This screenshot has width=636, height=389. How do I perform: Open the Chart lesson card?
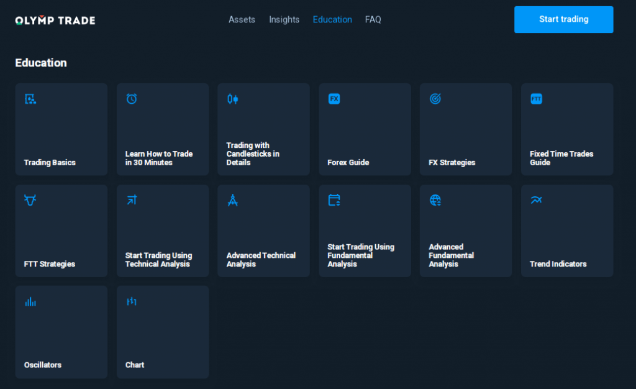pos(163,332)
